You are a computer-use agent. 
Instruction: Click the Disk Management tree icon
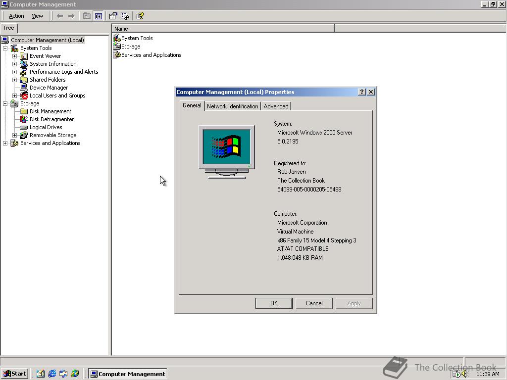pyautogui.click(x=24, y=111)
